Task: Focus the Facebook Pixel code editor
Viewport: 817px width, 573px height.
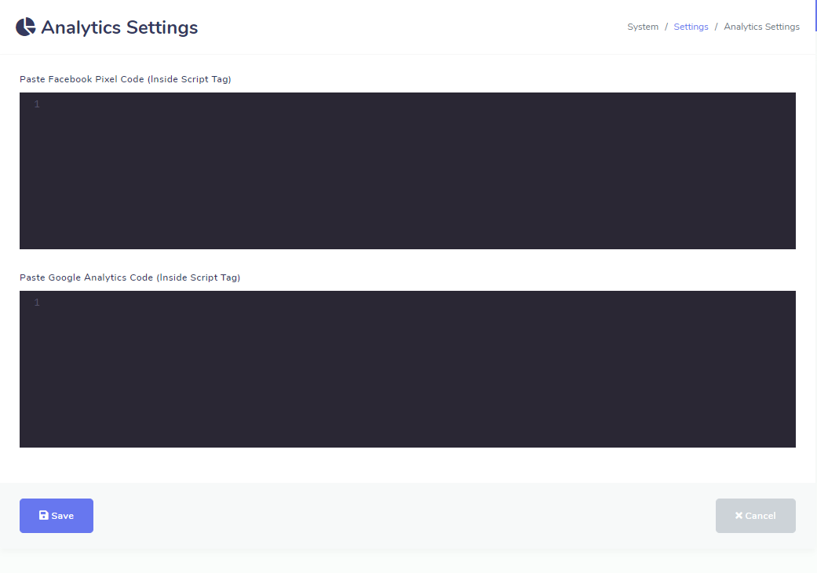Action: click(x=407, y=171)
